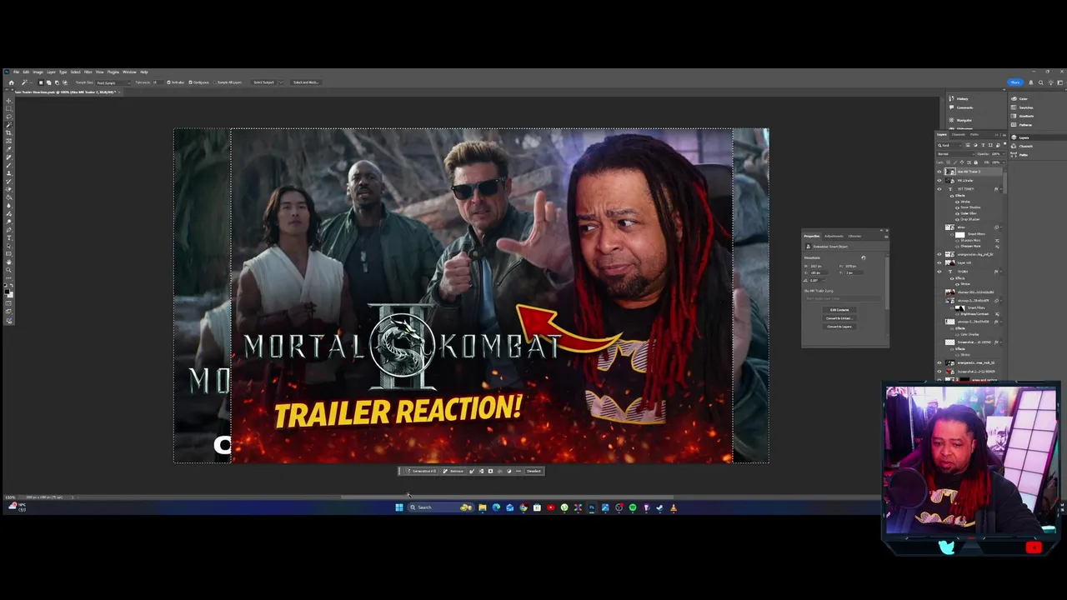
Task: Toggle Quick Mask mode icon
Action: pyautogui.click(x=9, y=303)
